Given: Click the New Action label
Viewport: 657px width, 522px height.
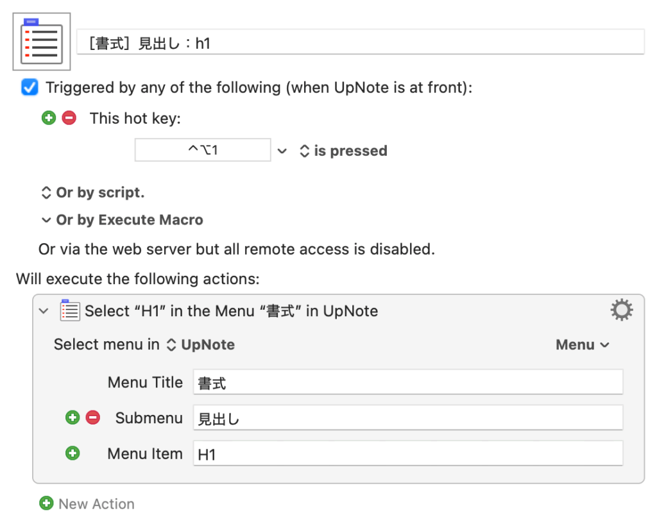Looking at the screenshot, I should (96, 504).
